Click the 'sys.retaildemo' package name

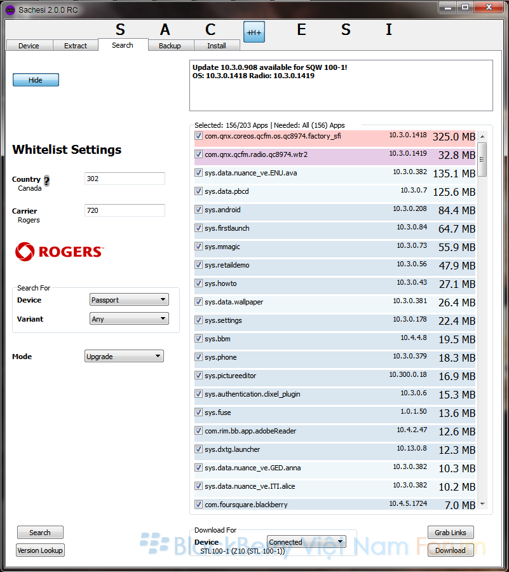227,265
